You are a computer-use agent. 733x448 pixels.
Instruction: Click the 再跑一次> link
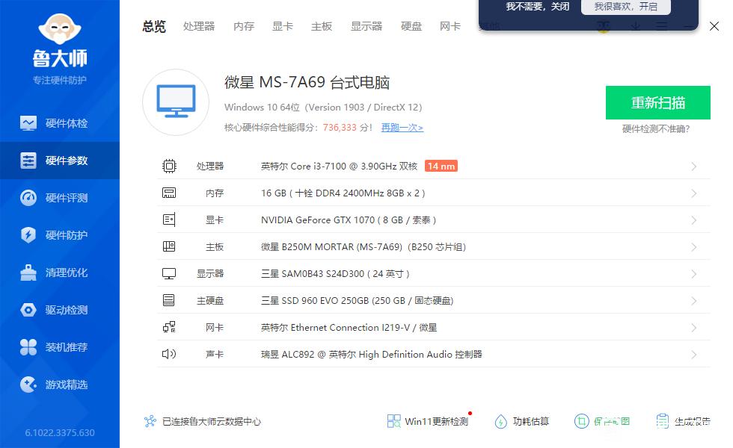[402, 128]
